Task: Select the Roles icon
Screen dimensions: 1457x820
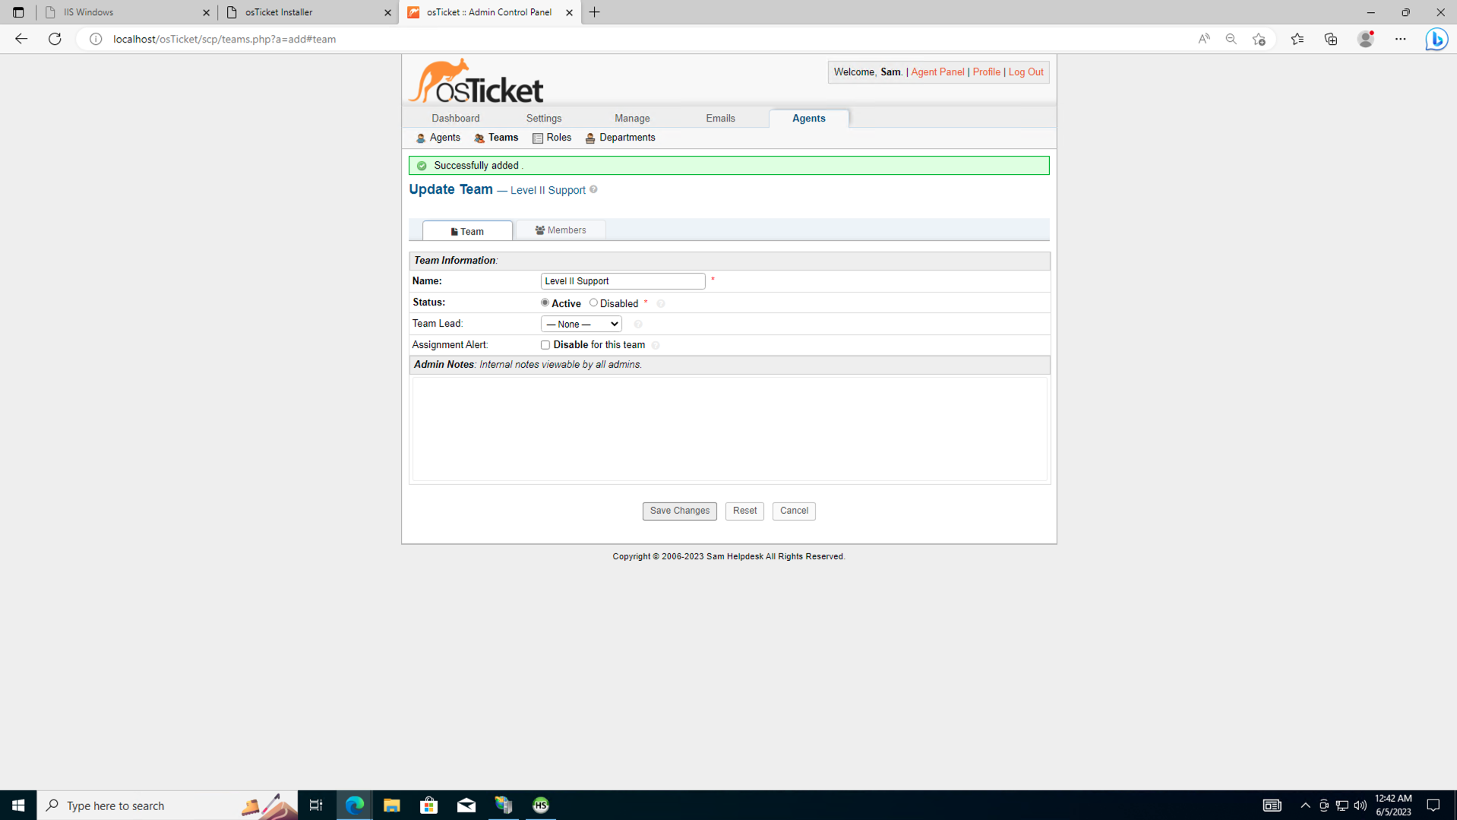Action: click(538, 138)
